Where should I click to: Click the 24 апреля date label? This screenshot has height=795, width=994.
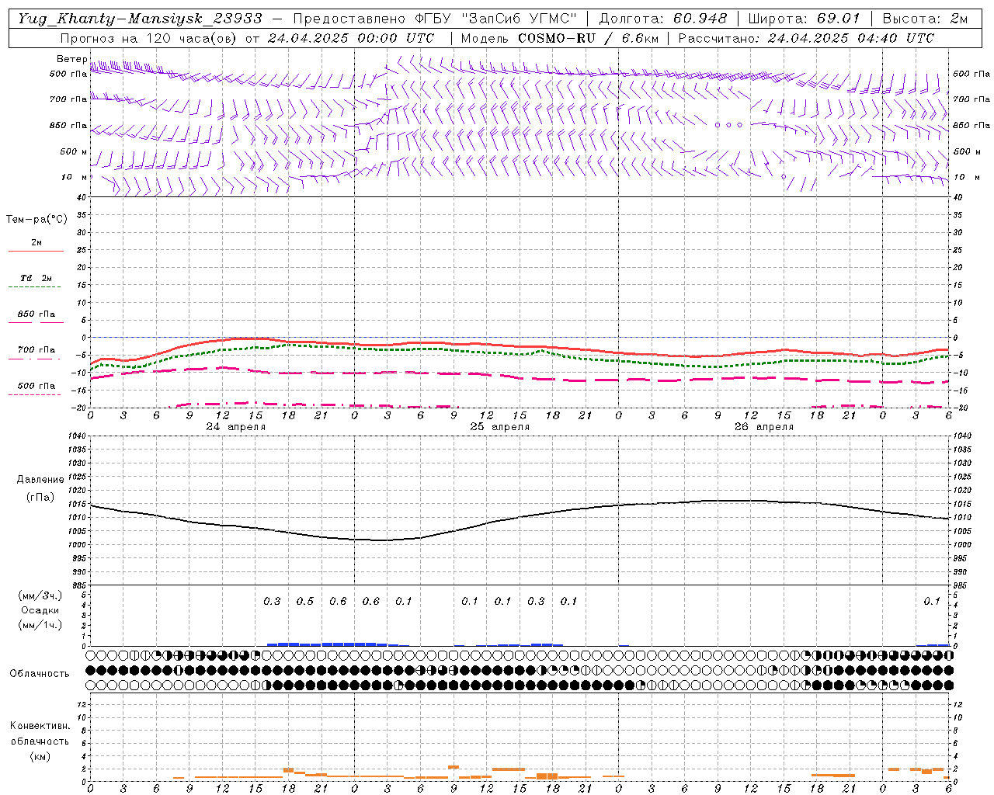[x=236, y=427]
